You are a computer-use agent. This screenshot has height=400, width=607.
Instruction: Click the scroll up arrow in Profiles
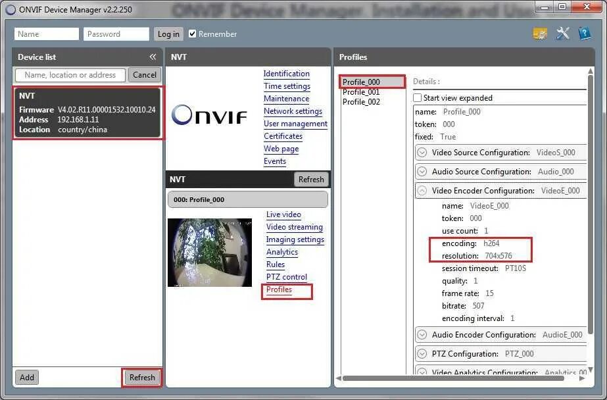[x=591, y=71]
